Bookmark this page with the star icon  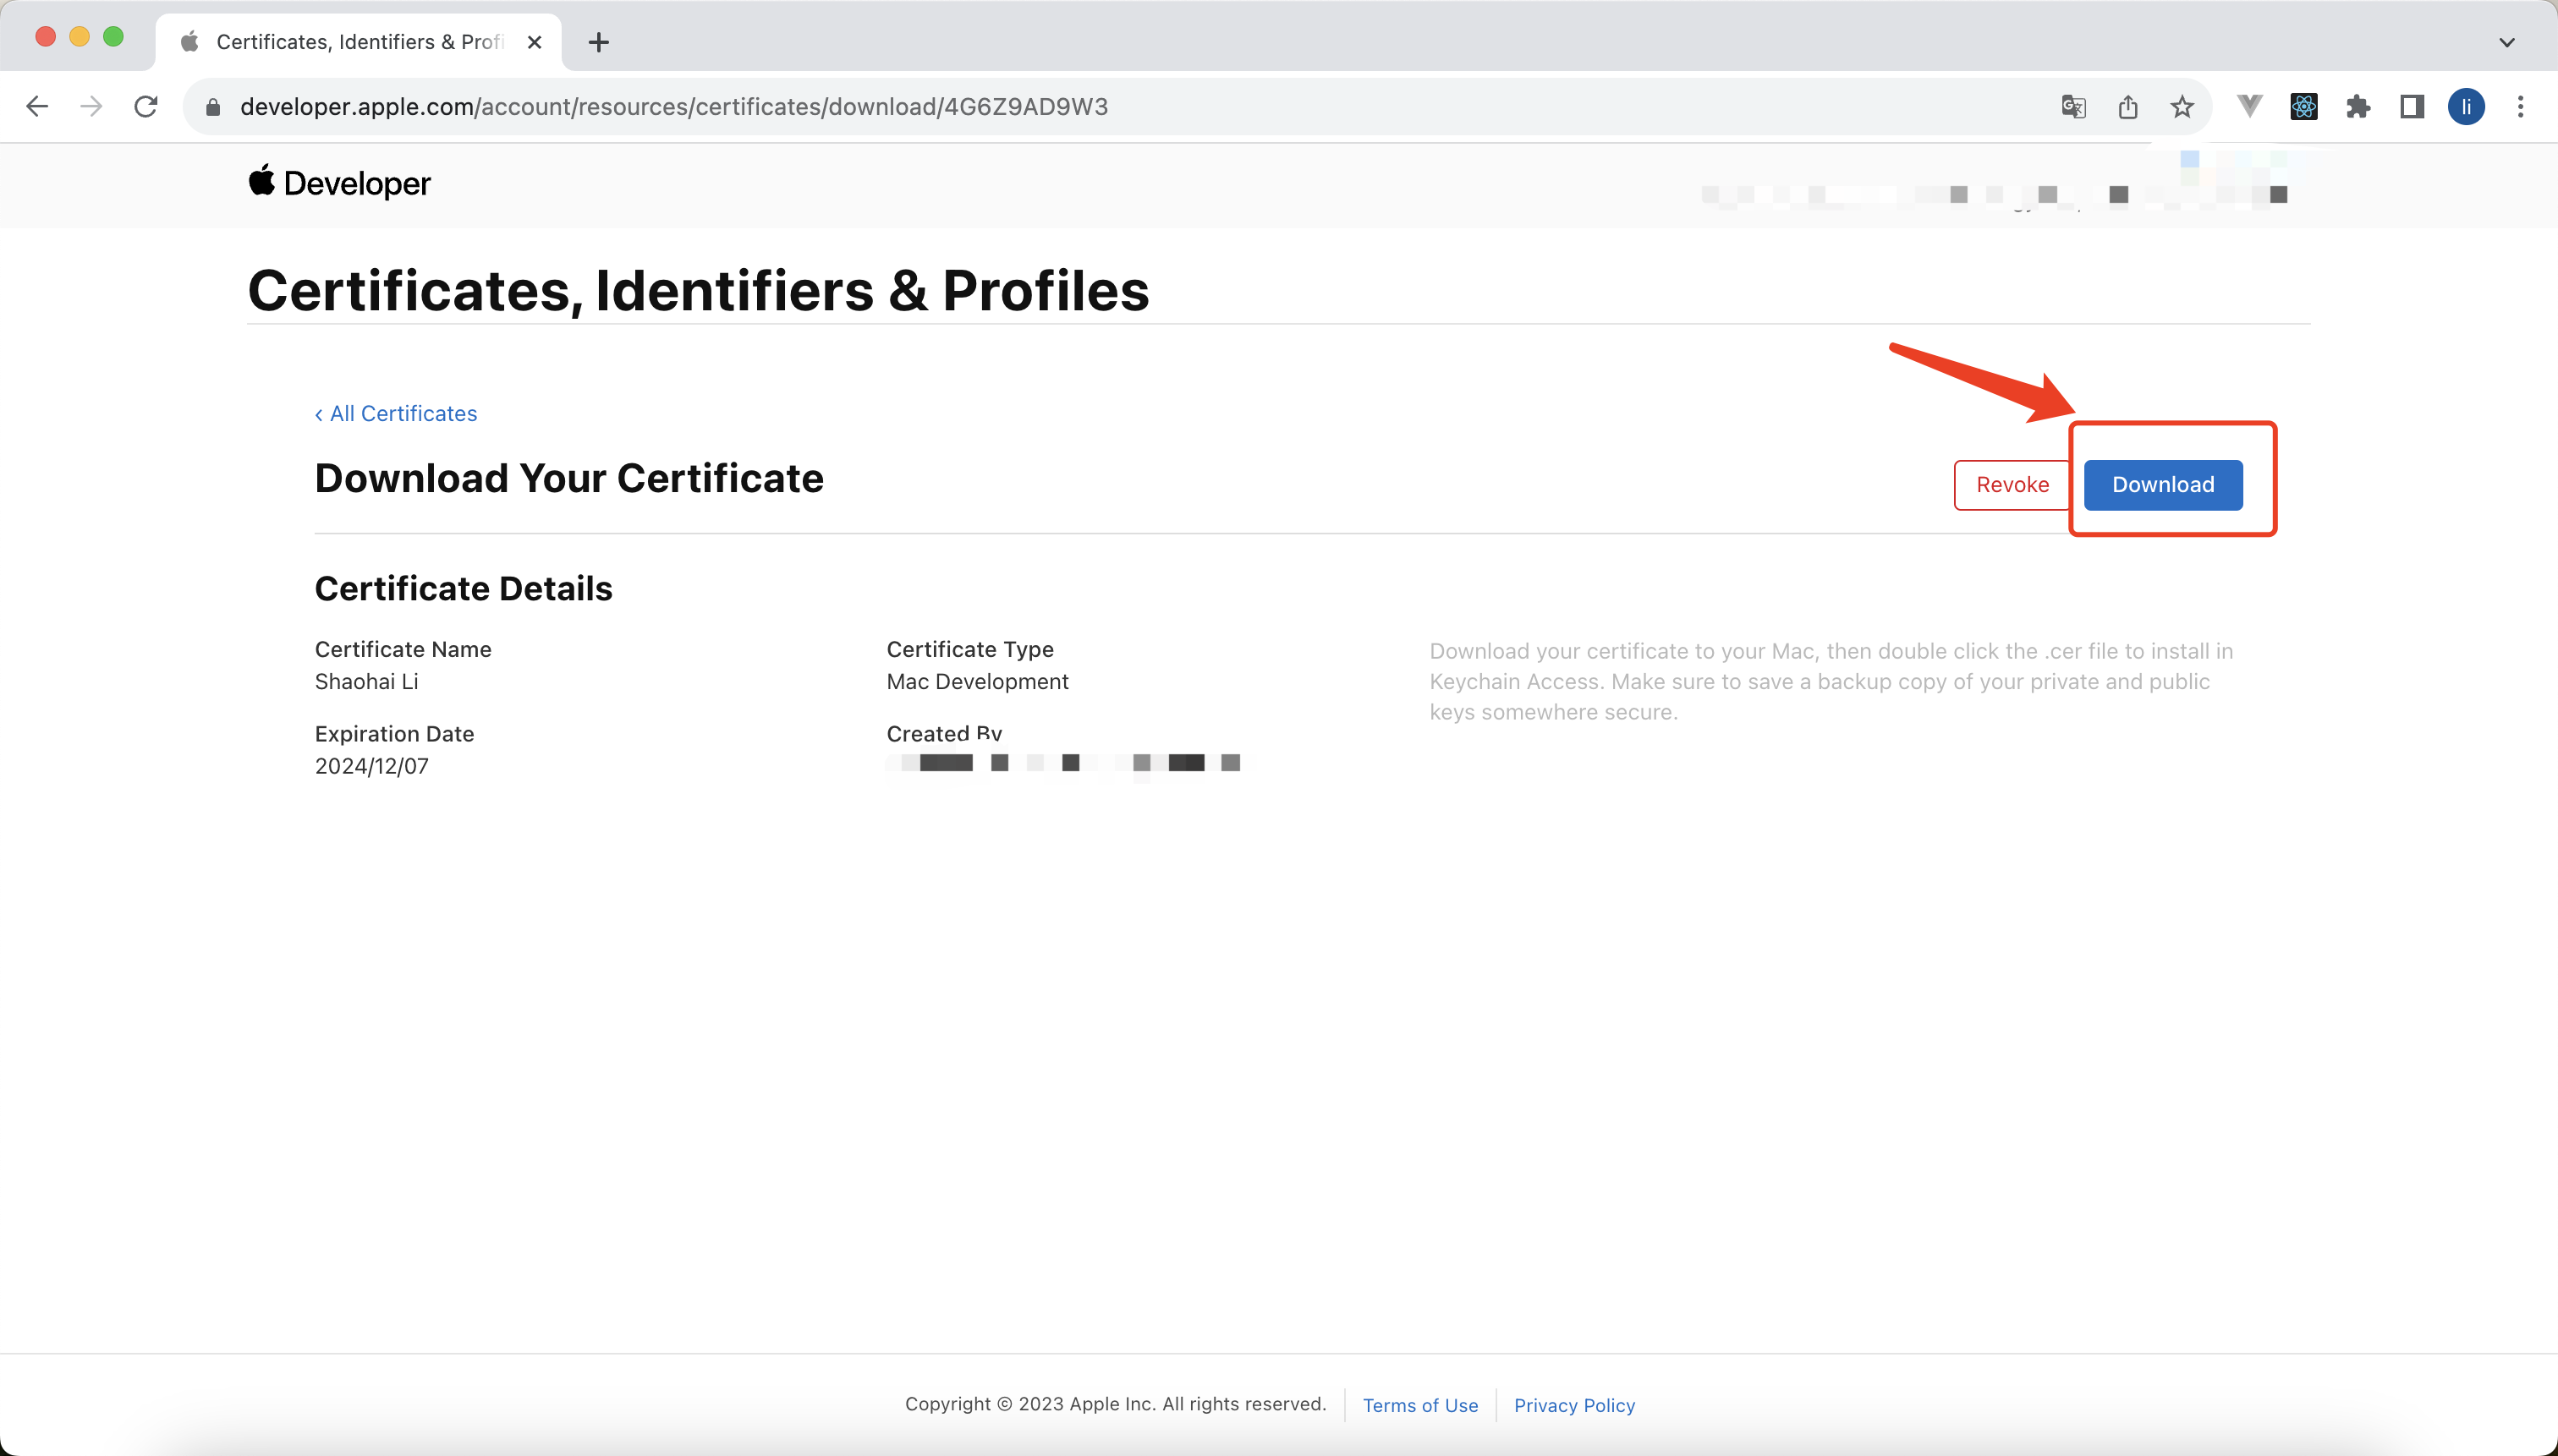click(x=2182, y=107)
